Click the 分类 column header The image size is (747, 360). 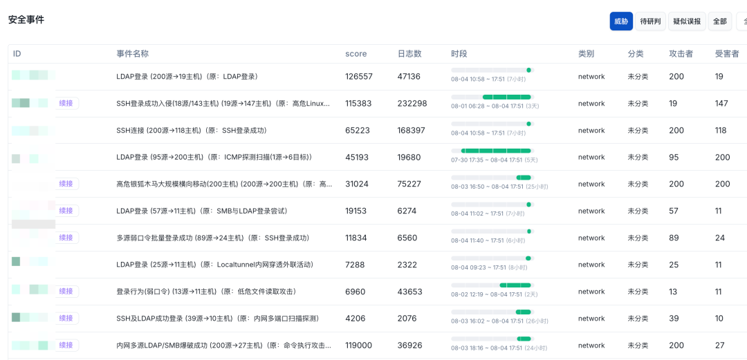point(636,54)
